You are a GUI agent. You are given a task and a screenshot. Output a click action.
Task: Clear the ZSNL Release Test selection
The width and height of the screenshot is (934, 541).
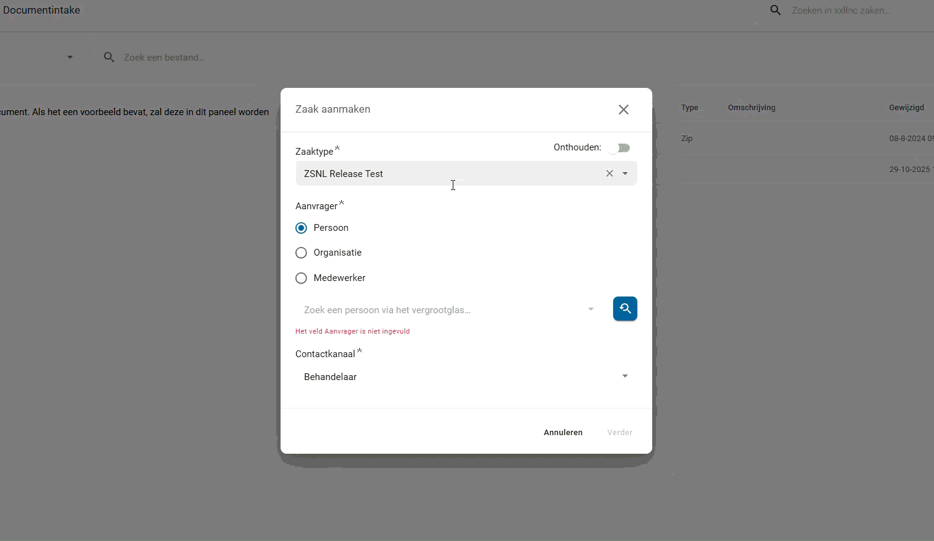(x=609, y=174)
